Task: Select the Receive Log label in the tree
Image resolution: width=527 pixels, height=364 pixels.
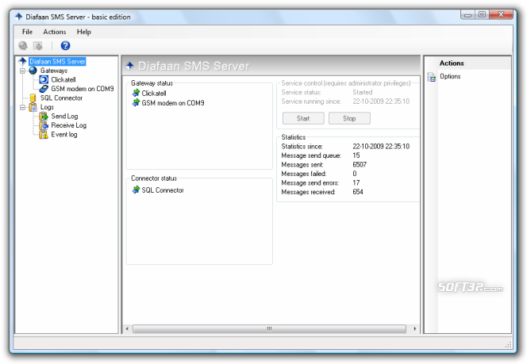Action: [x=68, y=125]
